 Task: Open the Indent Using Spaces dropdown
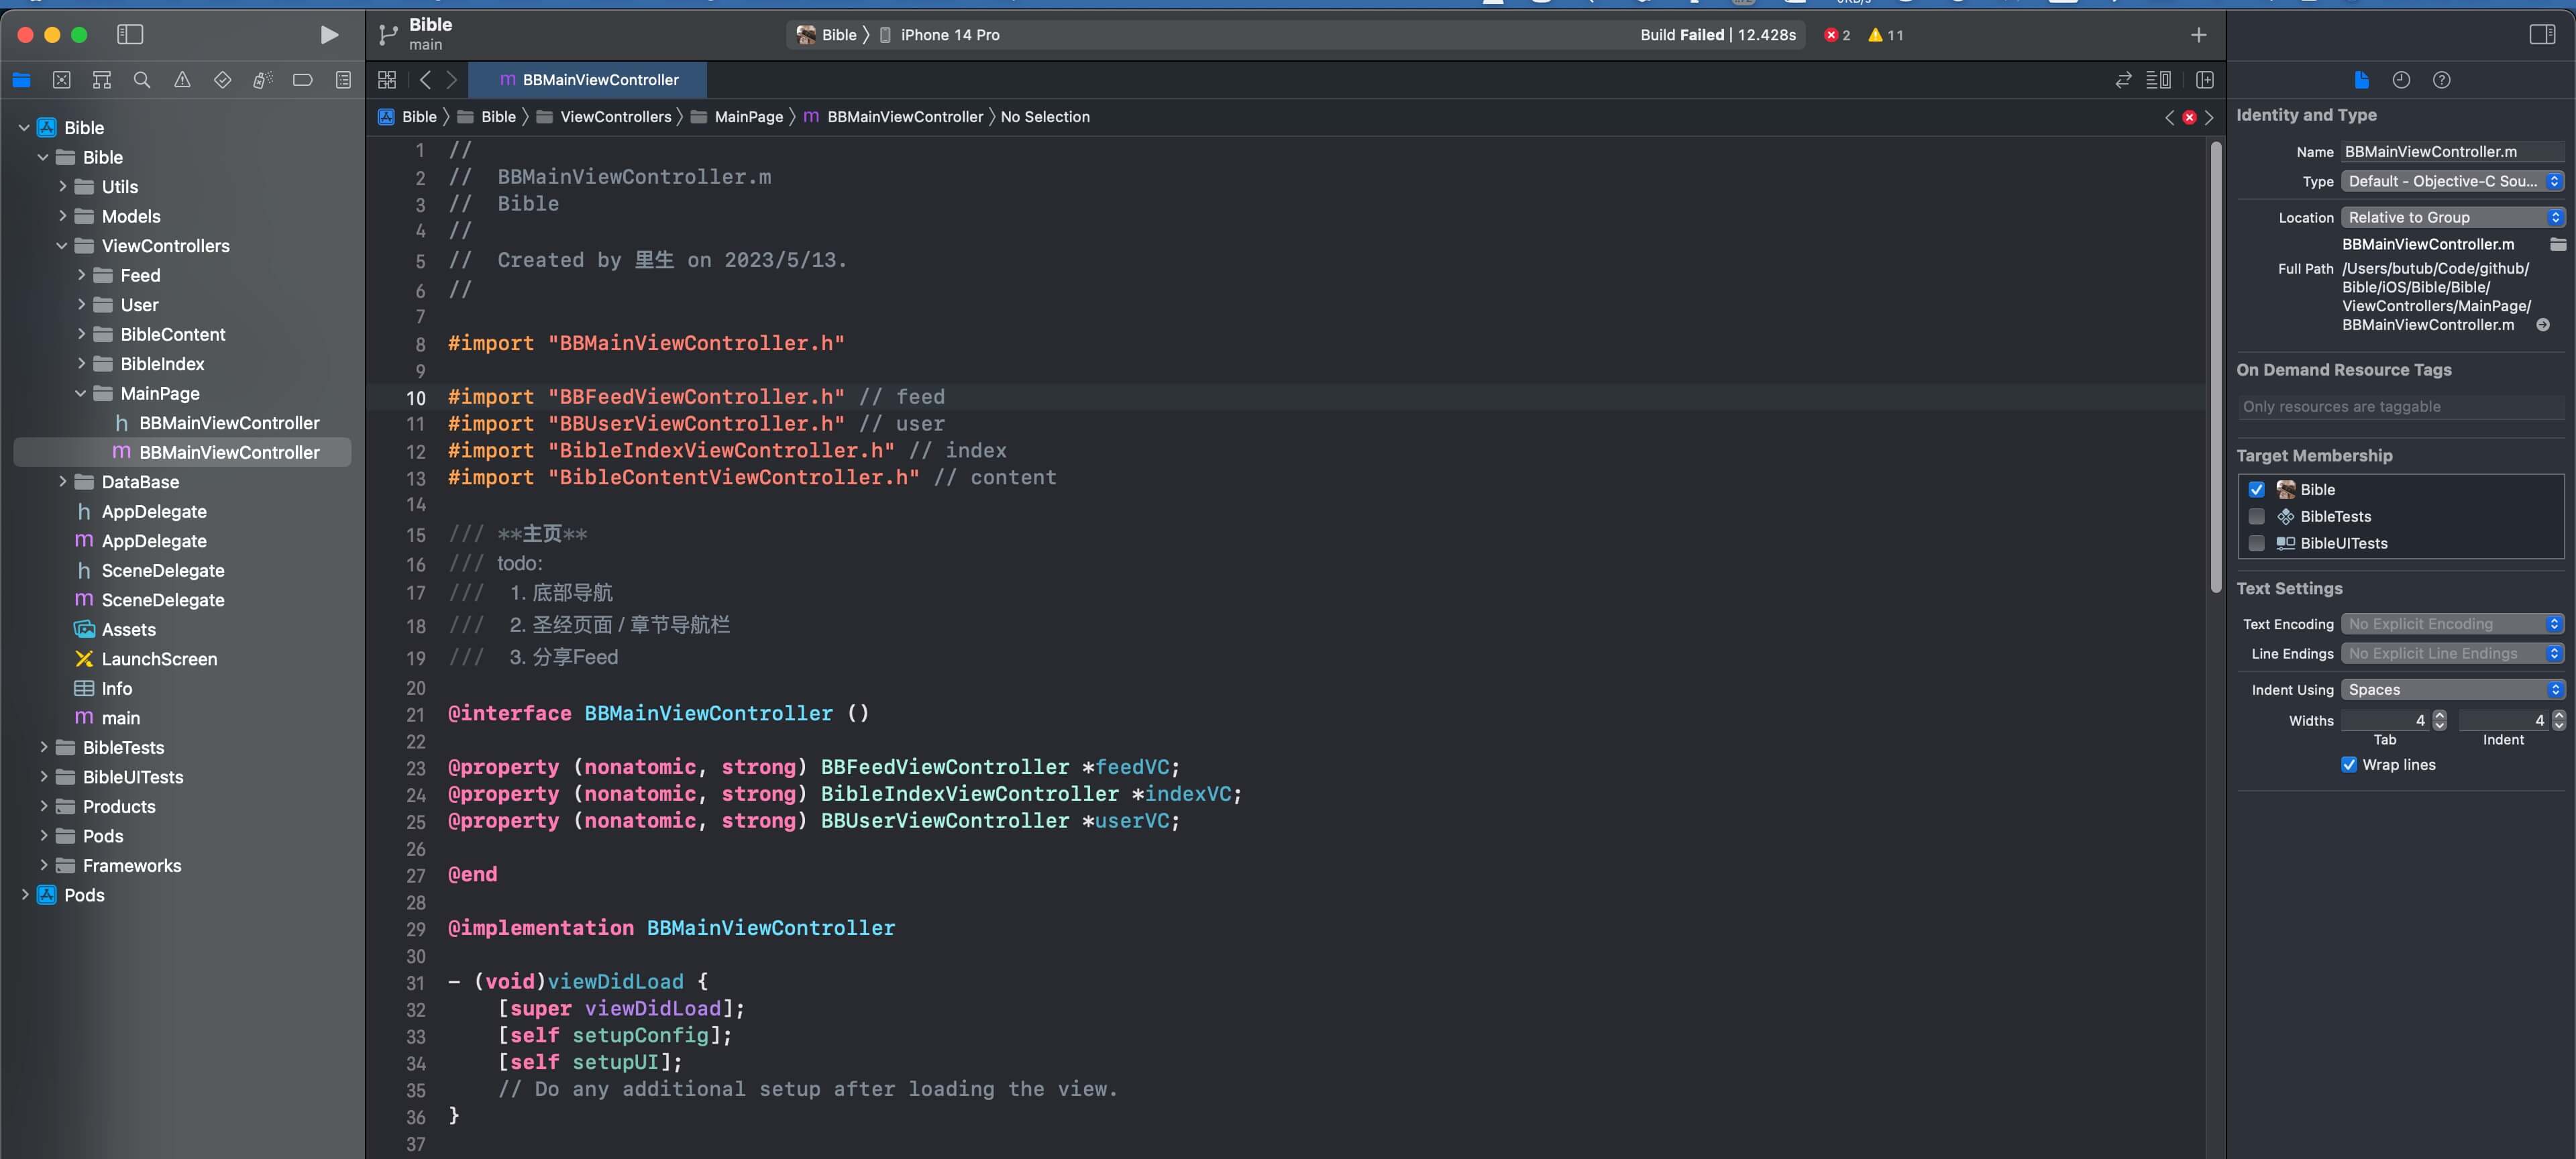pyautogui.click(x=2453, y=690)
